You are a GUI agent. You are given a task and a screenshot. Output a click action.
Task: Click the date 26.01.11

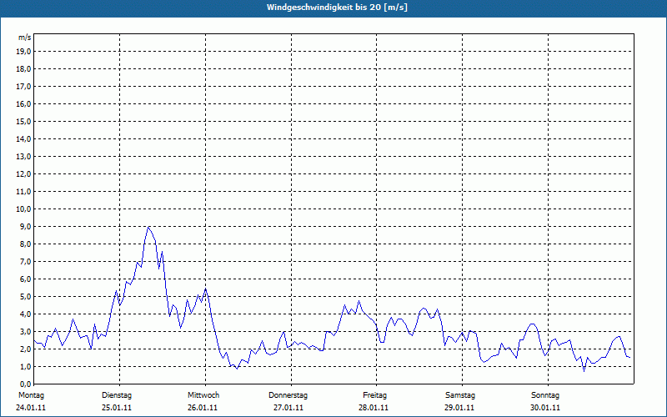[203, 408]
